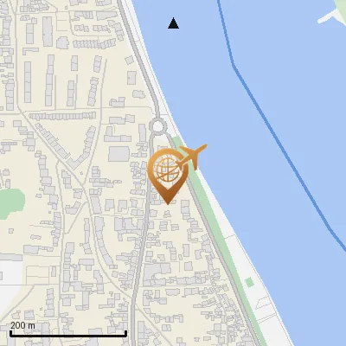The image size is (346, 346).
Task: Click the riverside road north of roundabout
Action: (140, 58)
